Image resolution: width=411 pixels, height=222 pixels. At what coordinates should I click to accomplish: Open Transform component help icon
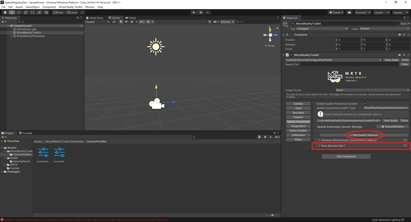[399, 34]
